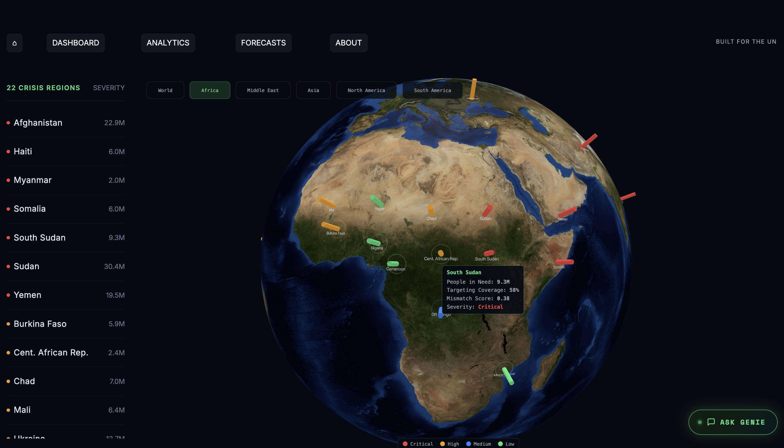Select Cent. African Rep. in the list
This screenshot has height=448, width=784.
coord(51,353)
